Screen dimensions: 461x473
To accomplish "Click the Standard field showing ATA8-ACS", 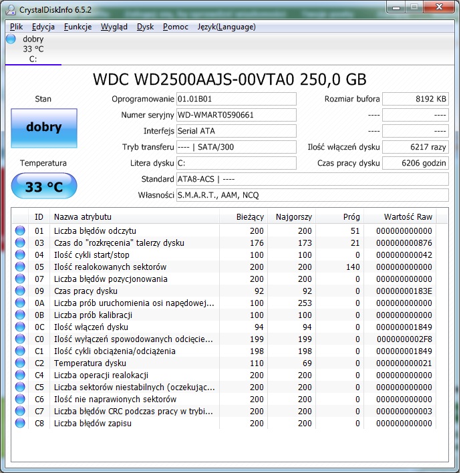I will pos(312,179).
